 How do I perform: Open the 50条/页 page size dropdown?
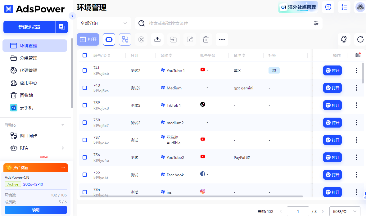345,211
